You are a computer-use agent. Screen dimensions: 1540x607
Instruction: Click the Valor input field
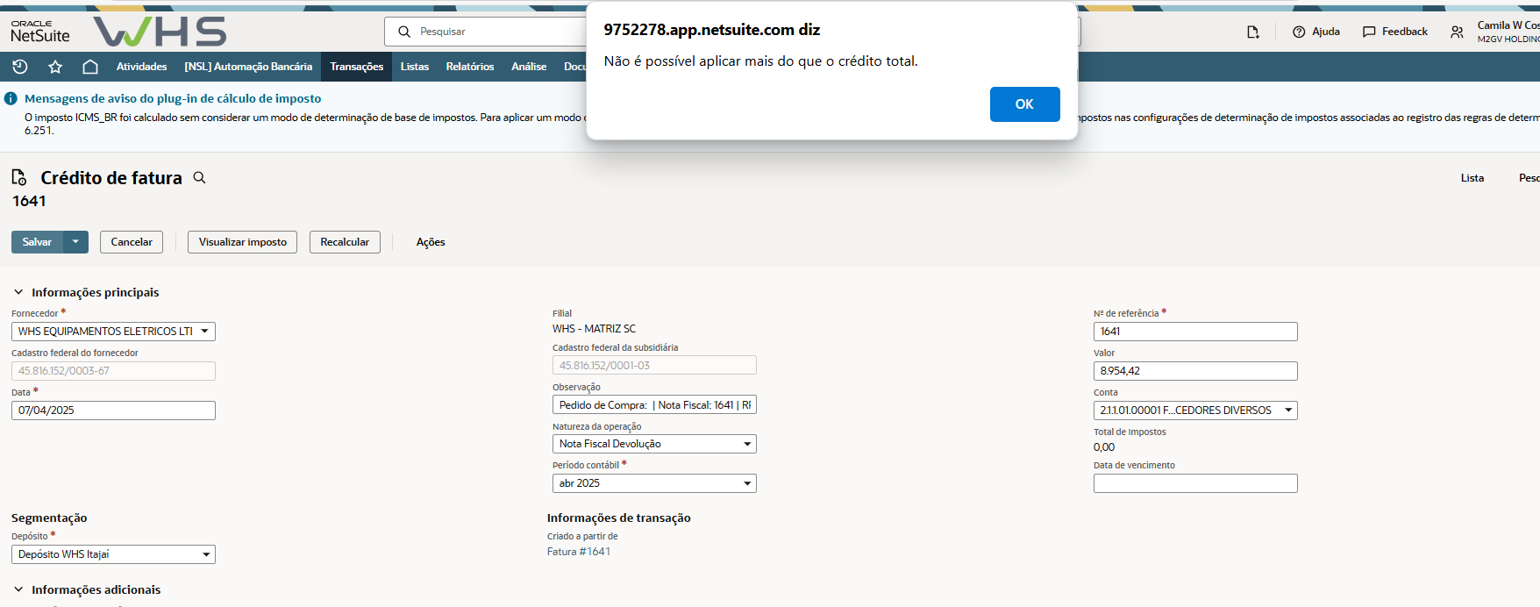pyautogui.click(x=1194, y=371)
